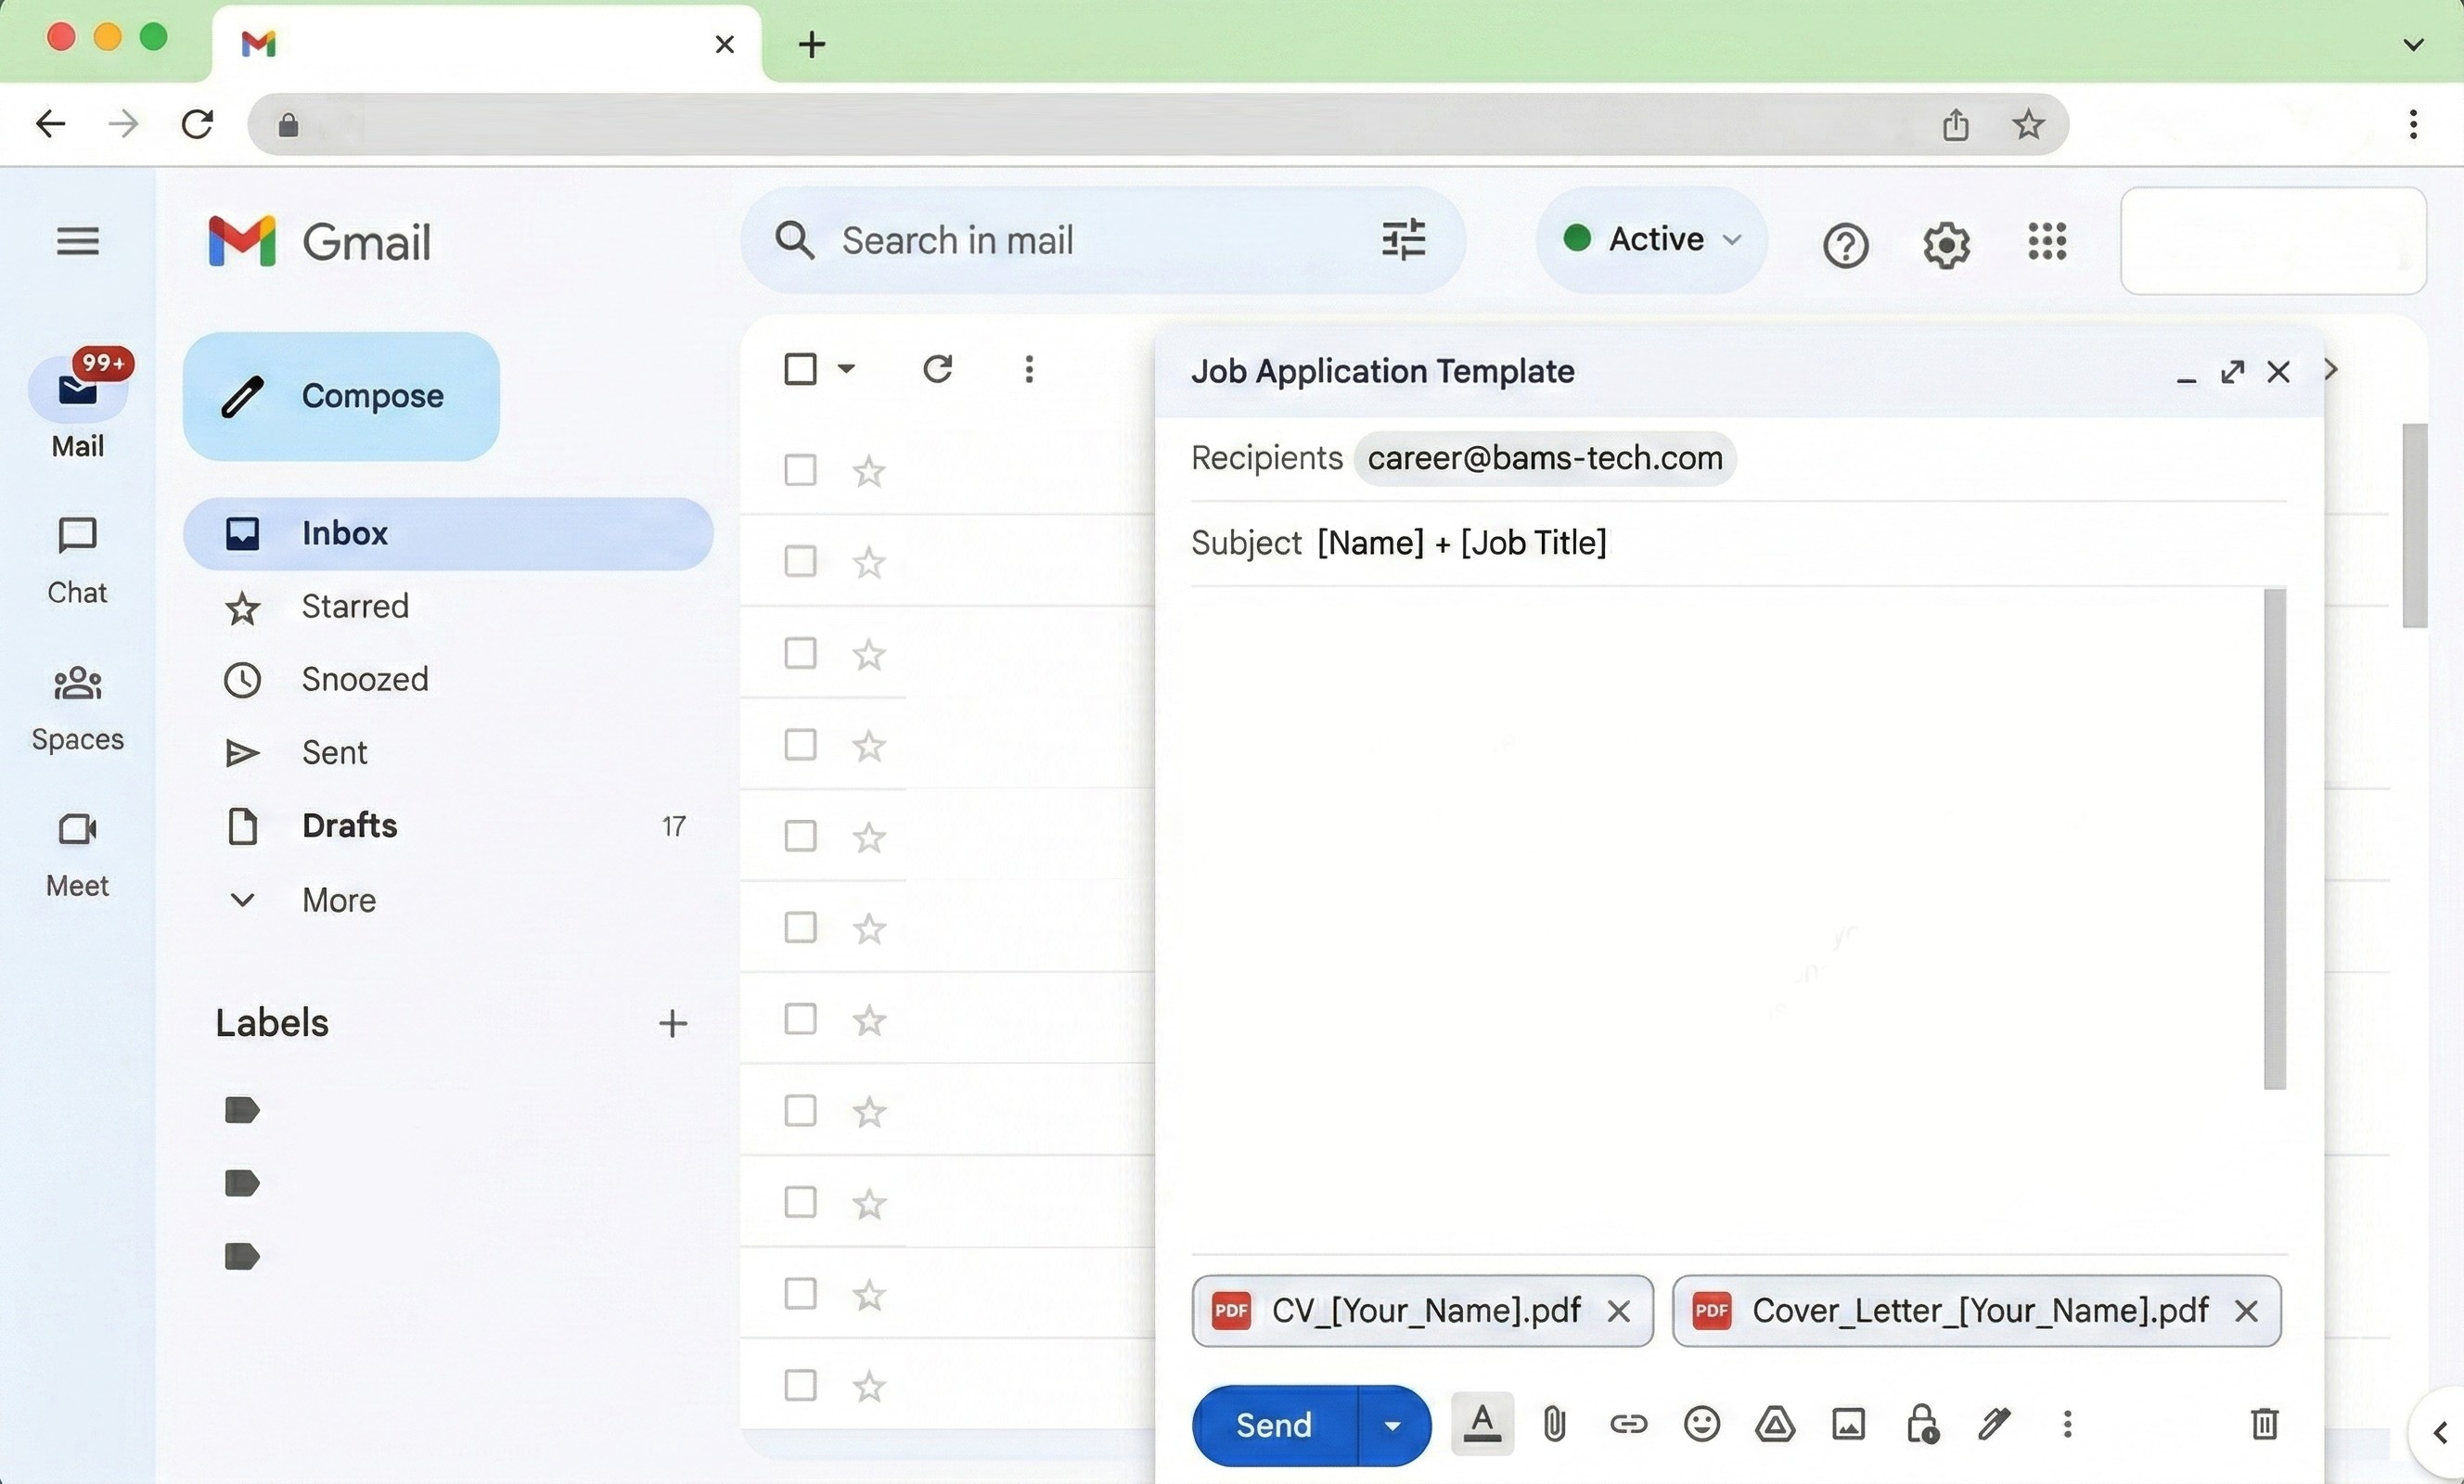The image size is (2464, 1484).
Task: Remove the CV_[Your_Name].pdf attachment
Action: pos(1618,1311)
